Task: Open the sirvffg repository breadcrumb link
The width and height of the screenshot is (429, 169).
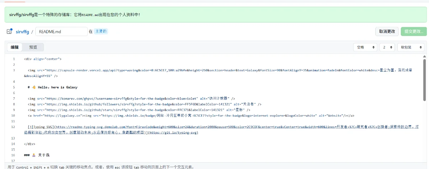Action: point(22,32)
